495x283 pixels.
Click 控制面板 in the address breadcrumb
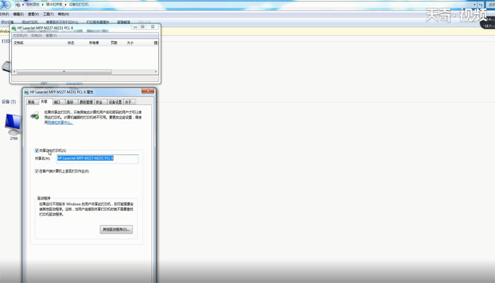(x=33, y=5)
